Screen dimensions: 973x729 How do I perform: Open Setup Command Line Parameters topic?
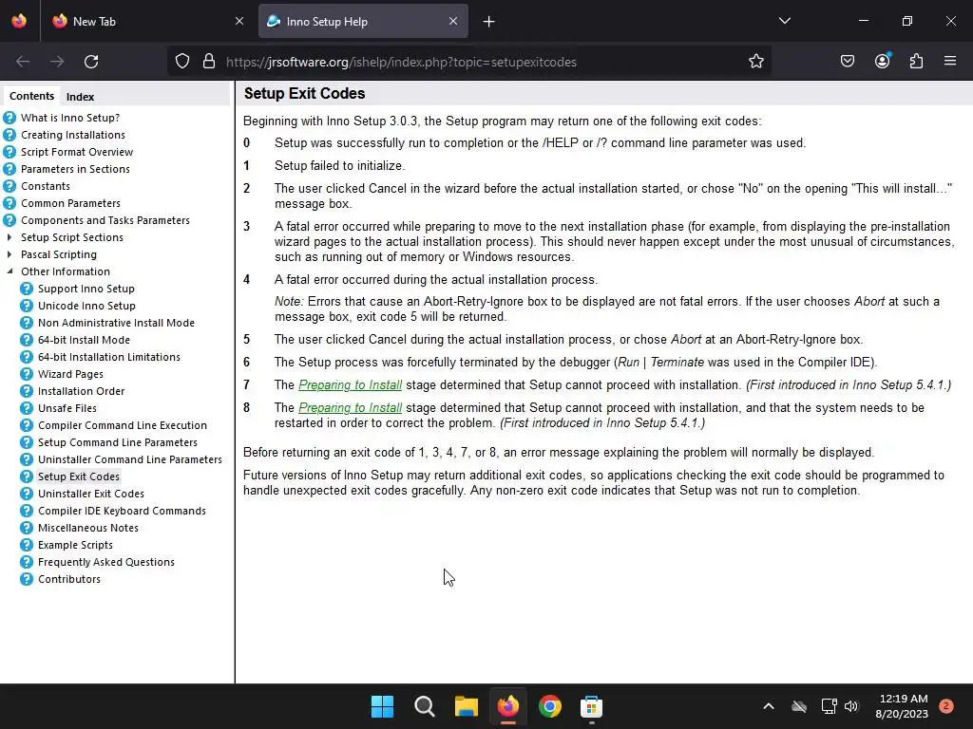118,442
